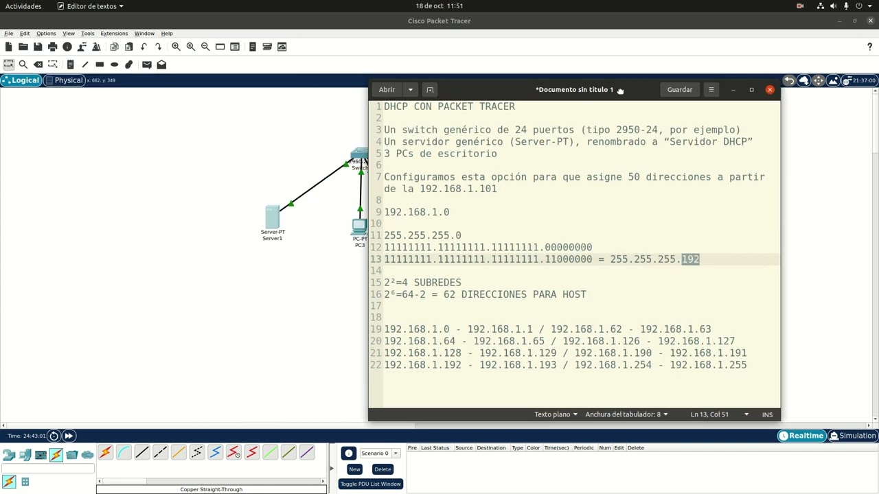Screen dimensions: 879x494
Task: Click the clock showing 18 de oct 11:51
Action: pos(439,6)
